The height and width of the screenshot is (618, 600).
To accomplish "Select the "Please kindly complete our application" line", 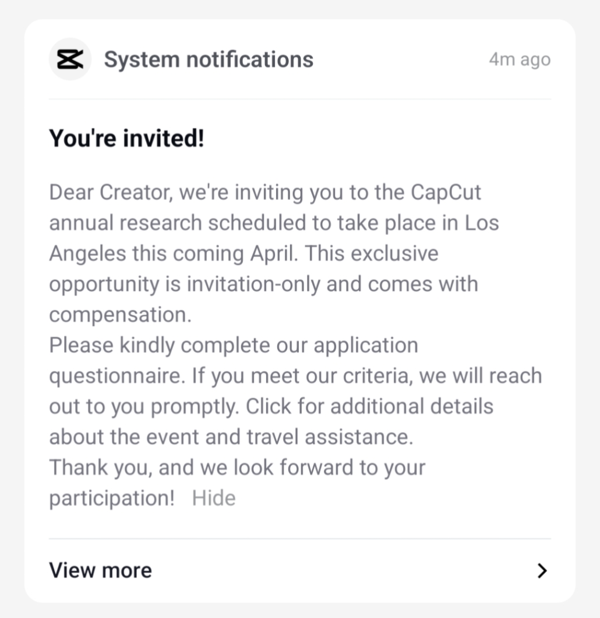I will point(233,345).
